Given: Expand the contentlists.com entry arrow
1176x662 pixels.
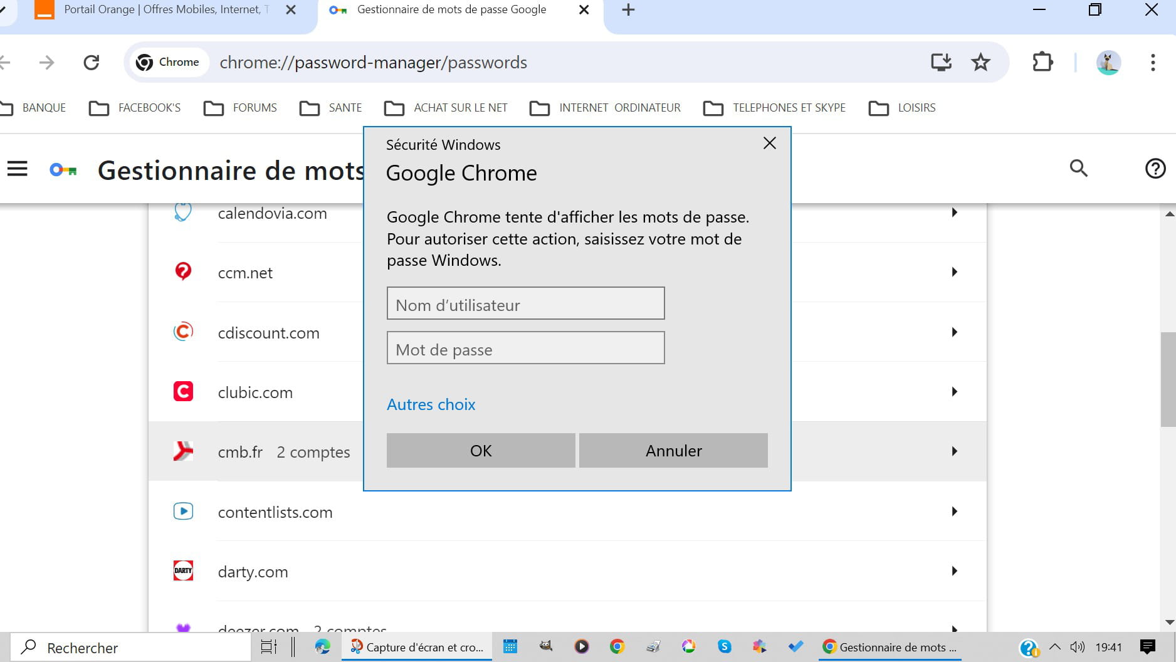Looking at the screenshot, I should tap(954, 512).
